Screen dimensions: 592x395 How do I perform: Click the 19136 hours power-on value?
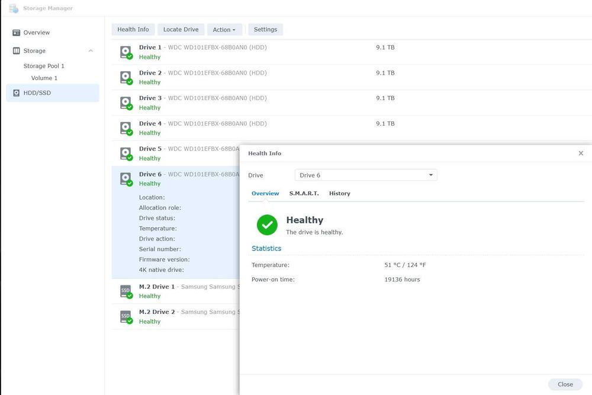(x=402, y=280)
